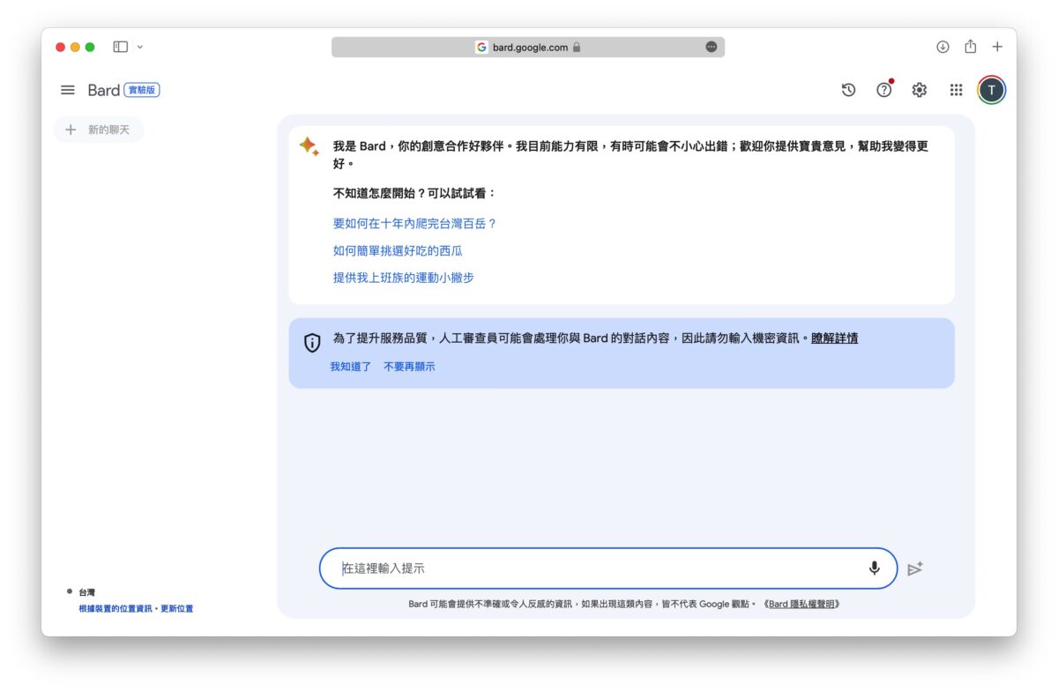
Task: Click the address bar more options icon
Action: [x=712, y=47]
